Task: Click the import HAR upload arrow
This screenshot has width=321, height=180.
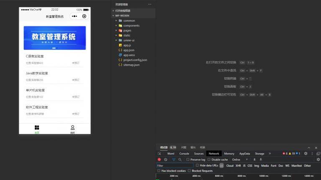Action: pyautogui.click(x=255, y=160)
